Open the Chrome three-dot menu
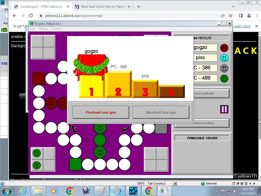The height and width of the screenshot is (196, 261). 257,16
